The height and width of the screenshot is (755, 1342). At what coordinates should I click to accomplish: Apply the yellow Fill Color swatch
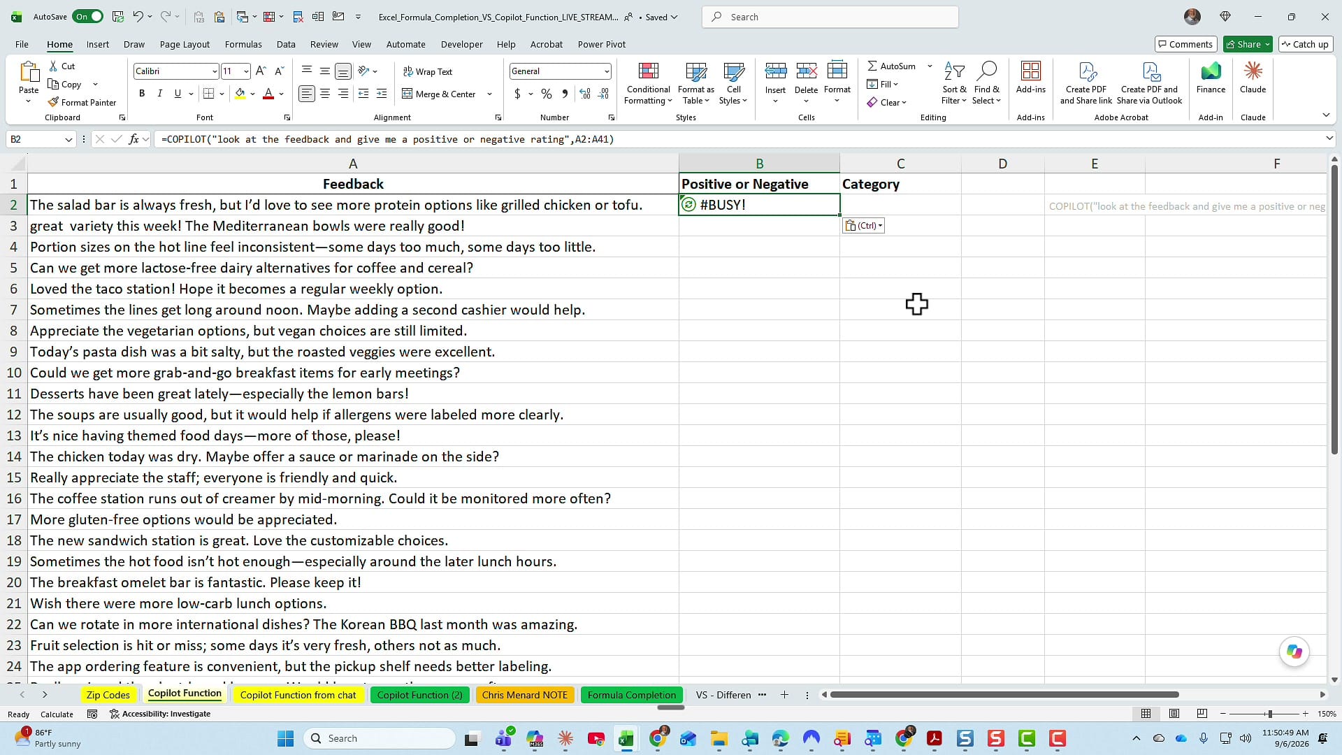pos(240,94)
